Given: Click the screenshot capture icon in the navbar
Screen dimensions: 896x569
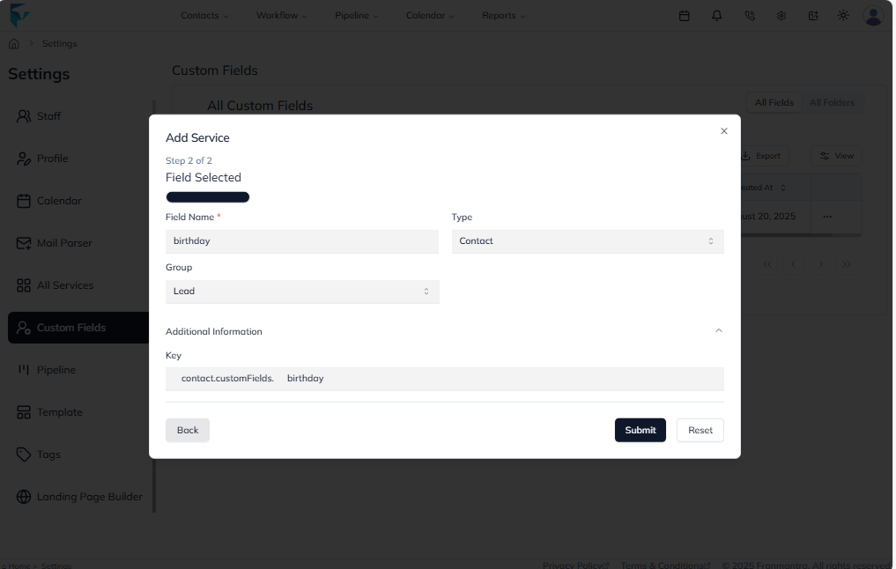Looking at the screenshot, I should 811,15.
